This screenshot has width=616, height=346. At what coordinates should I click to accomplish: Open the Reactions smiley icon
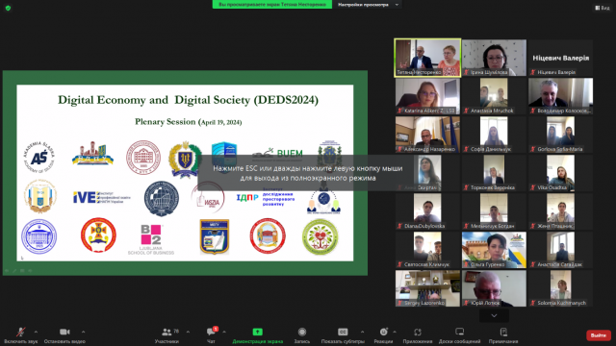click(383, 332)
